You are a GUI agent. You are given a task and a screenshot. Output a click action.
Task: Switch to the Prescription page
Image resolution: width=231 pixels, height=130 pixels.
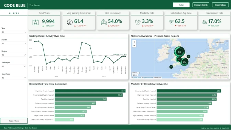tap(220, 5)
